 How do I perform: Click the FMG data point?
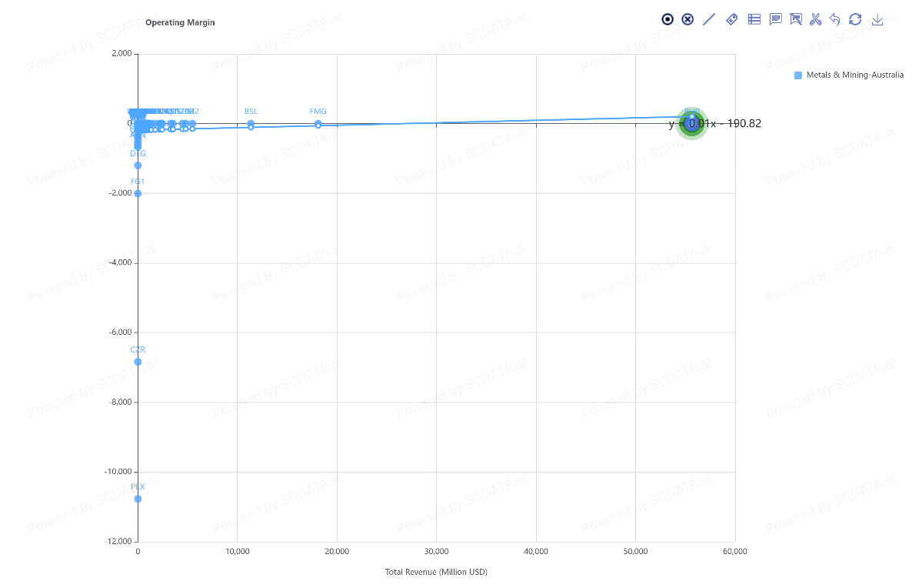[x=318, y=123]
